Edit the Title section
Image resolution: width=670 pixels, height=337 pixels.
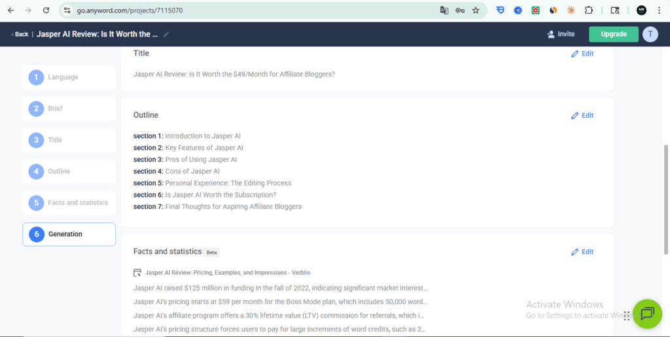pos(582,54)
